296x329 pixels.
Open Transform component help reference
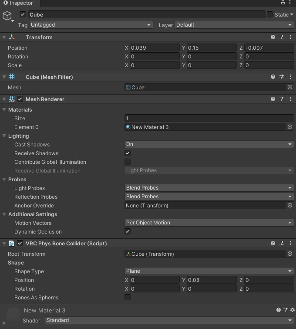click(x=273, y=37)
